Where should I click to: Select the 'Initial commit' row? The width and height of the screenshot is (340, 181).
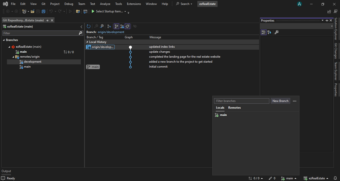(172, 67)
